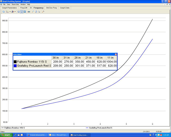The height and width of the screenshot is (137, 171).
Task: Switch to the EI tab
Action: [x=31, y=8]
